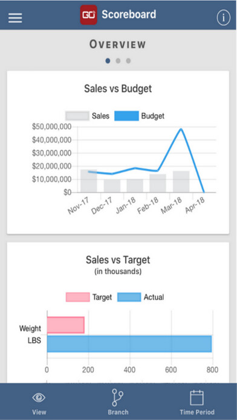Click the Nov-17 sales bar
The width and height of the screenshot is (237, 420).
[89, 181]
